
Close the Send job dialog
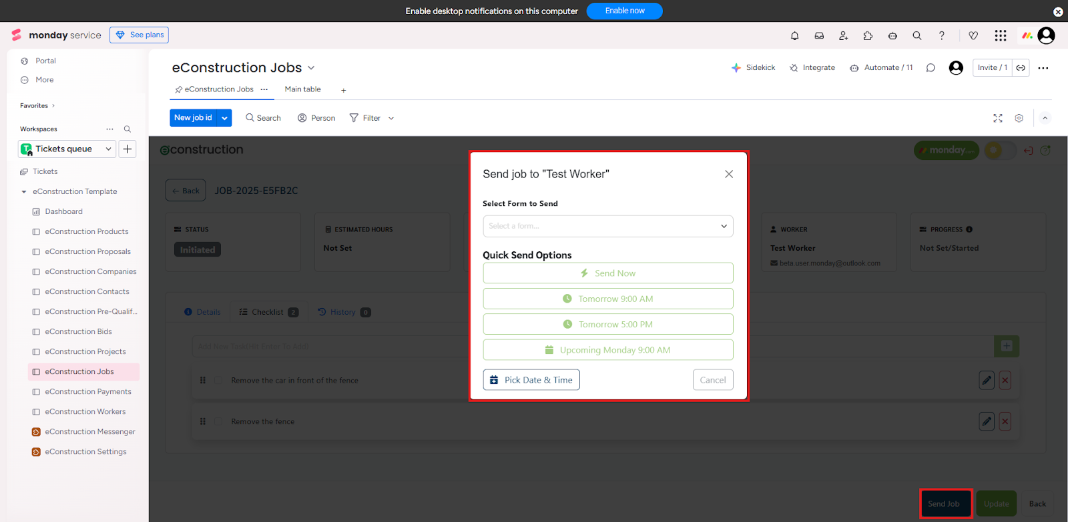coord(729,174)
